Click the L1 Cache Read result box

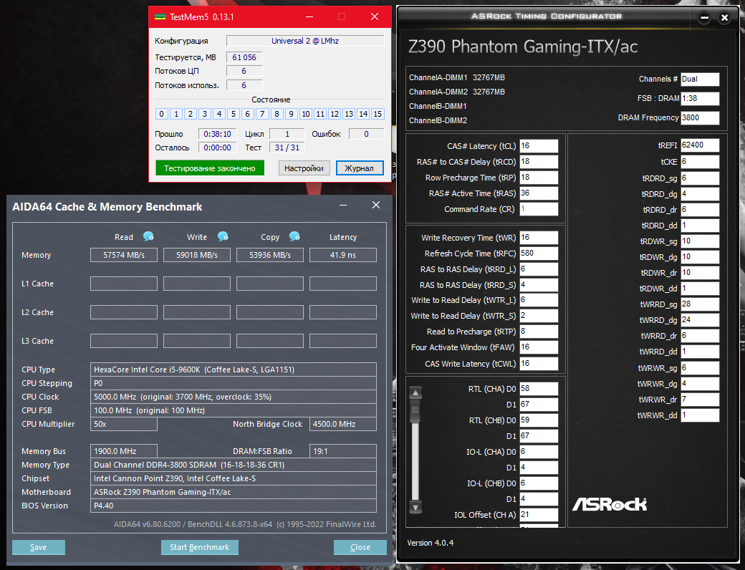[x=124, y=284]
